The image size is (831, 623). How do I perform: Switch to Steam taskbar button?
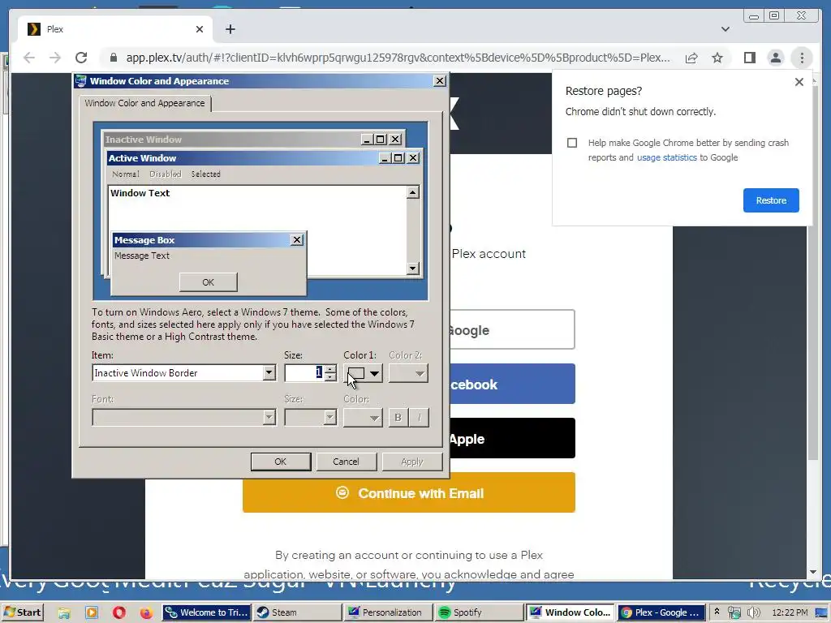coord(298,612)
